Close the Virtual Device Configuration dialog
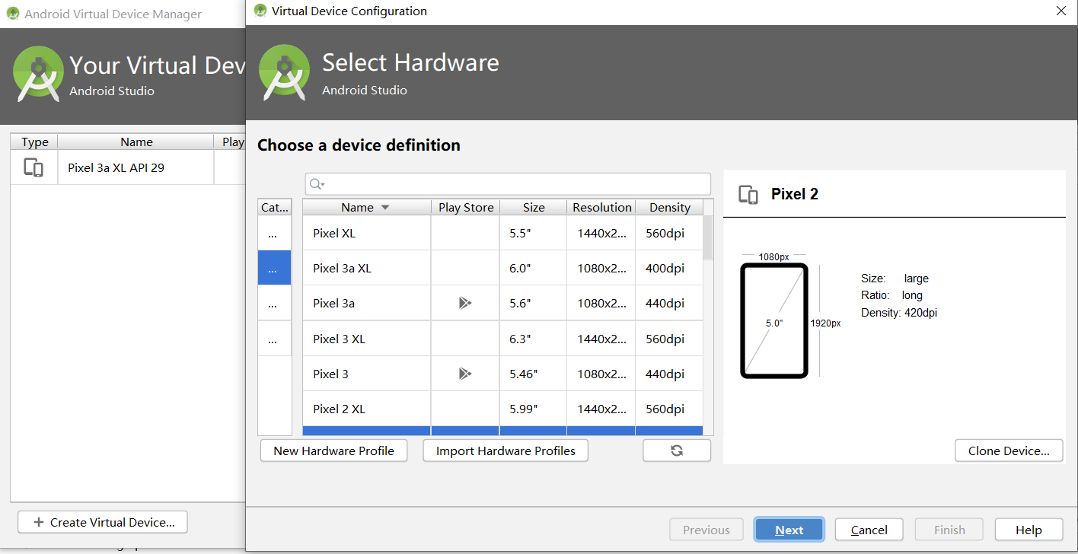The width and height of the screenshot is (1078, 554). point(1061,11)
